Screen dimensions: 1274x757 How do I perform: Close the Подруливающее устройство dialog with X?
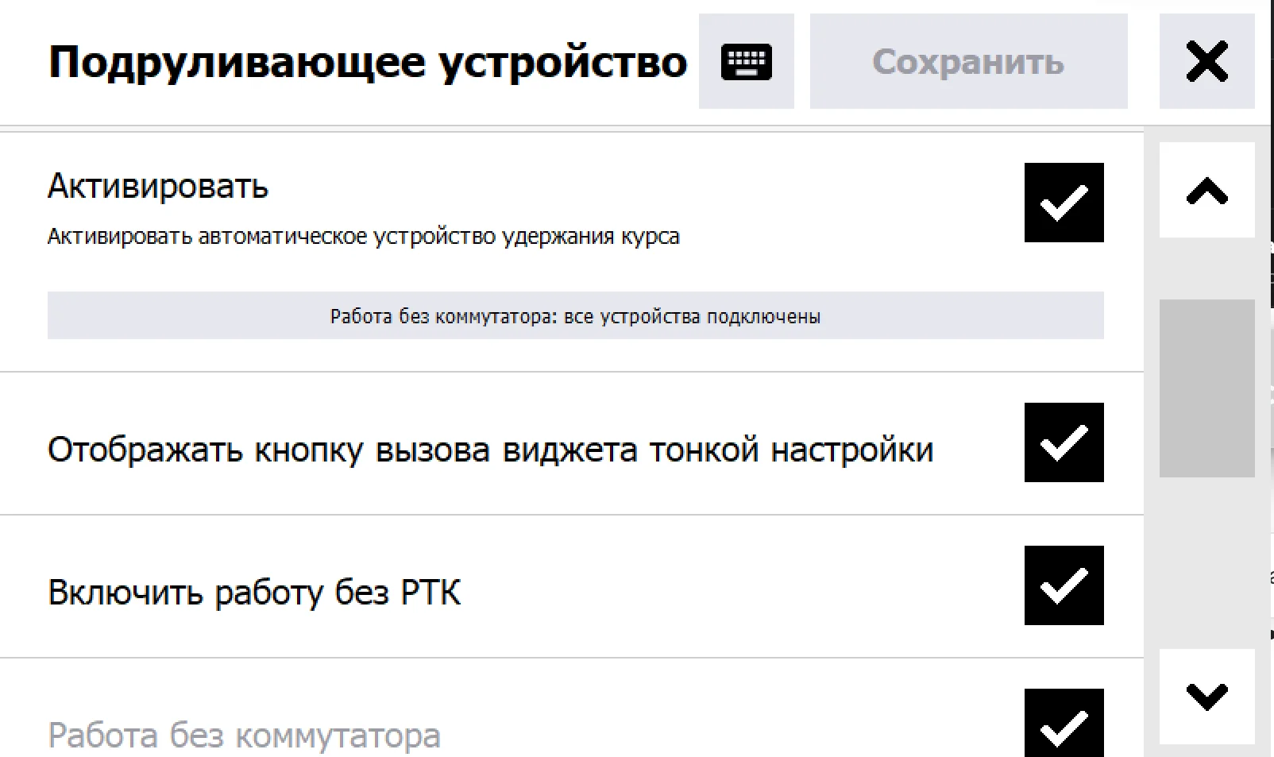tap(1206, 61)
